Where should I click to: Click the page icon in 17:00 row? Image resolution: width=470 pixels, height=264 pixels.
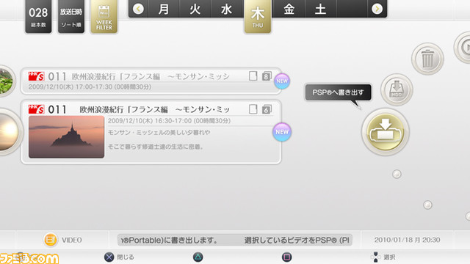pyautogui.click(x=253, y=76)
